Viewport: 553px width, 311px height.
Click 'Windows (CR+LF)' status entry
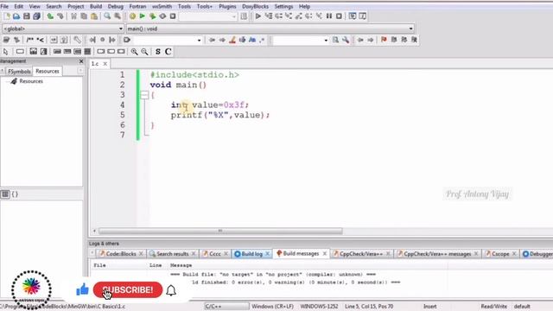point(272,307)
